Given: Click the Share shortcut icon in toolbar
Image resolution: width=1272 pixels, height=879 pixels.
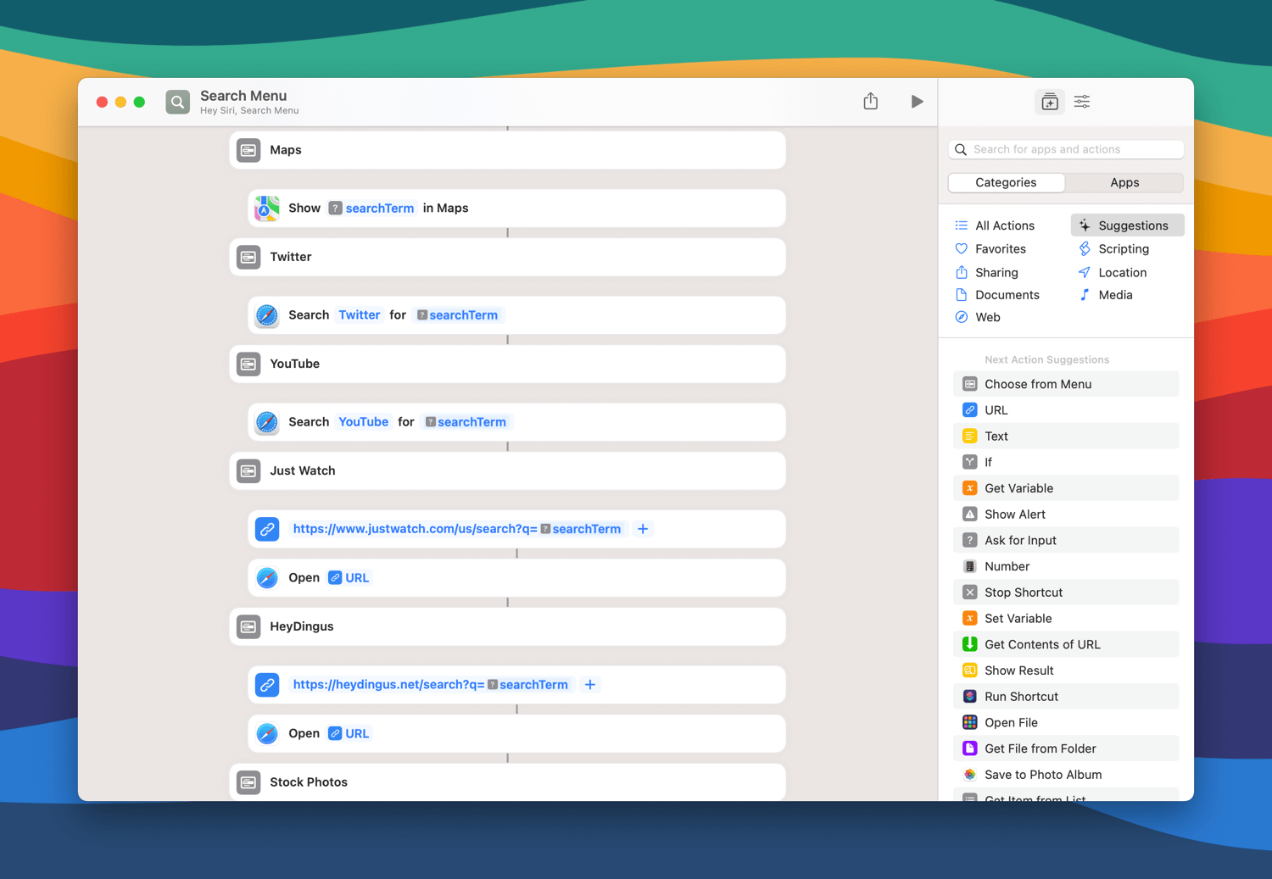Looking at the screenshot, I should (870, 102).
